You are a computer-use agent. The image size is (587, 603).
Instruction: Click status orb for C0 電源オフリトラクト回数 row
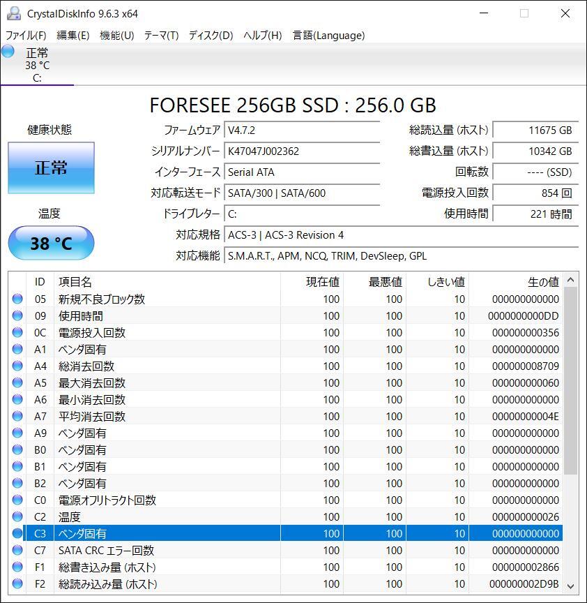tap(17, 500)
